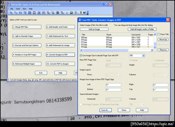Screen dimensions: 175x127
Task: Click the printer toolbar icon
Action: coord(71,13)
